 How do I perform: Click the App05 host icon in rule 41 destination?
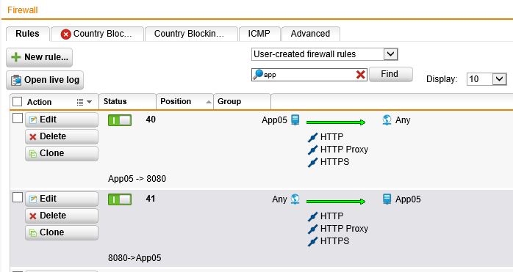coord(387,199)
